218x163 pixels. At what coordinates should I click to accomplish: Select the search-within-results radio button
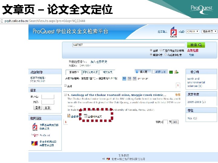165,54
